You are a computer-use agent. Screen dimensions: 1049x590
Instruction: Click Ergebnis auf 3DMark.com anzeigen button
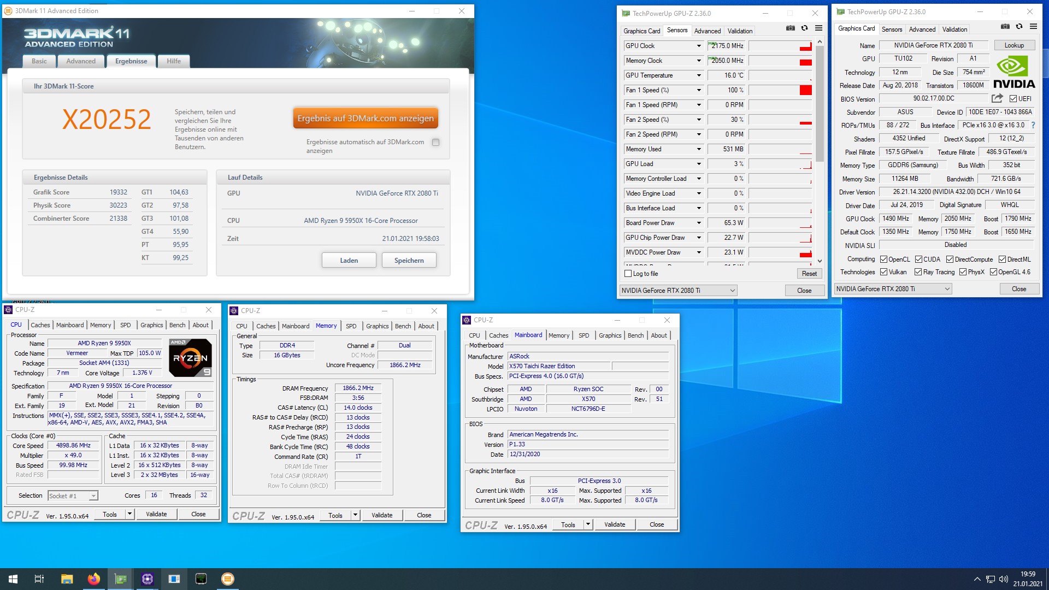366,118
